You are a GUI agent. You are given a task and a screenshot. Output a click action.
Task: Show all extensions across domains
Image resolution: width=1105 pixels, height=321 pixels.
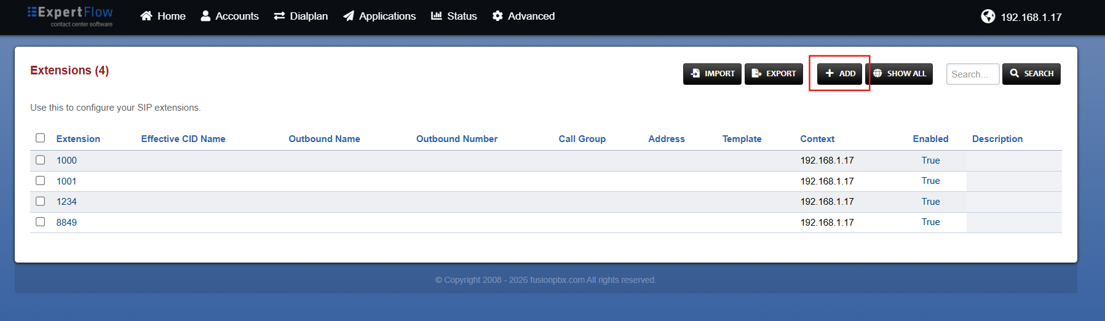899,74
